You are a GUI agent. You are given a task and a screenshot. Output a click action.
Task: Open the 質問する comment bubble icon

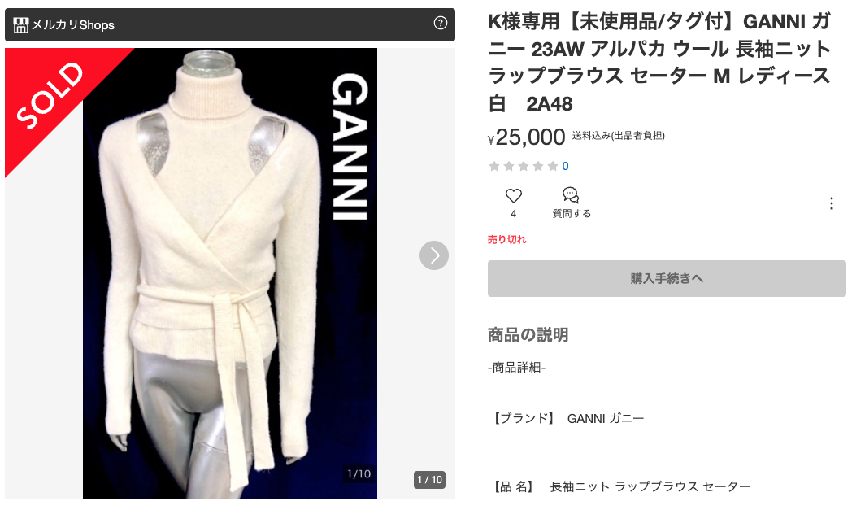point(571,194)
